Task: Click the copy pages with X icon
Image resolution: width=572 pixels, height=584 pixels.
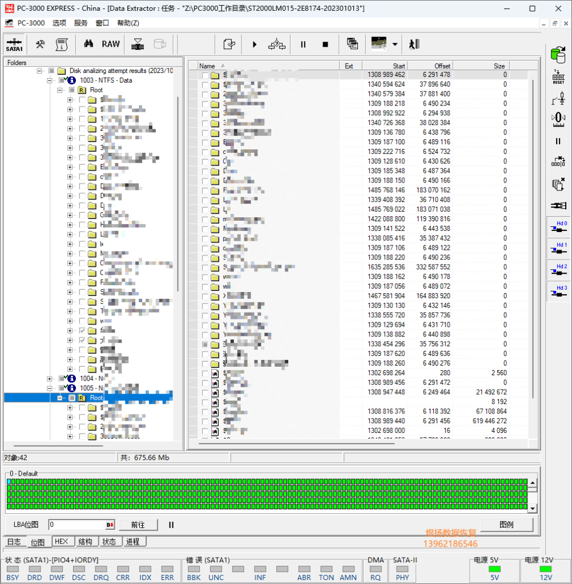Action: pyautogui.click(x=558, y=184)
